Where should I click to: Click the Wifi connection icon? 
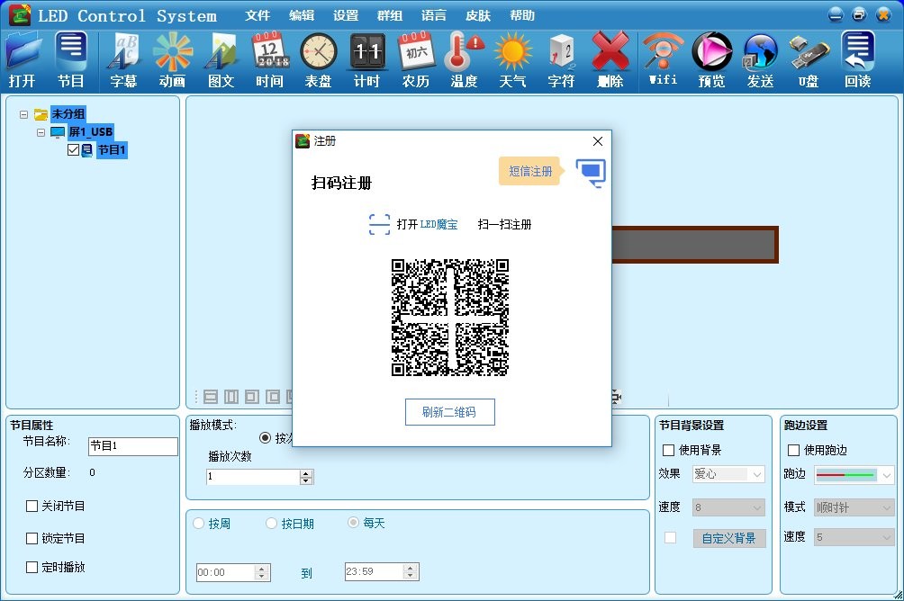[x=663, y=58]
